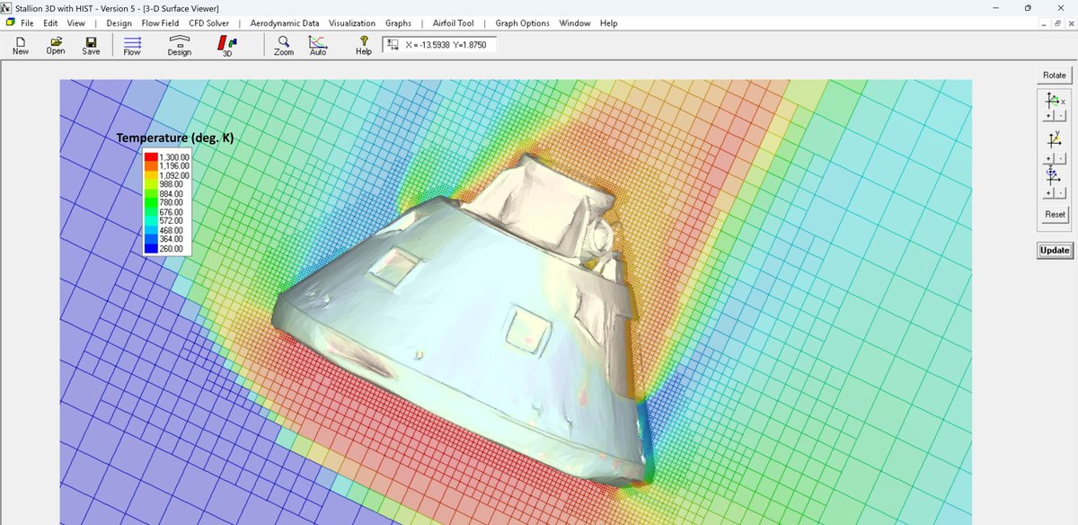This screenshot has height=525, width=1078.
Task: Click the x-axis rotation icon
Action: [x=1054, y=101]
